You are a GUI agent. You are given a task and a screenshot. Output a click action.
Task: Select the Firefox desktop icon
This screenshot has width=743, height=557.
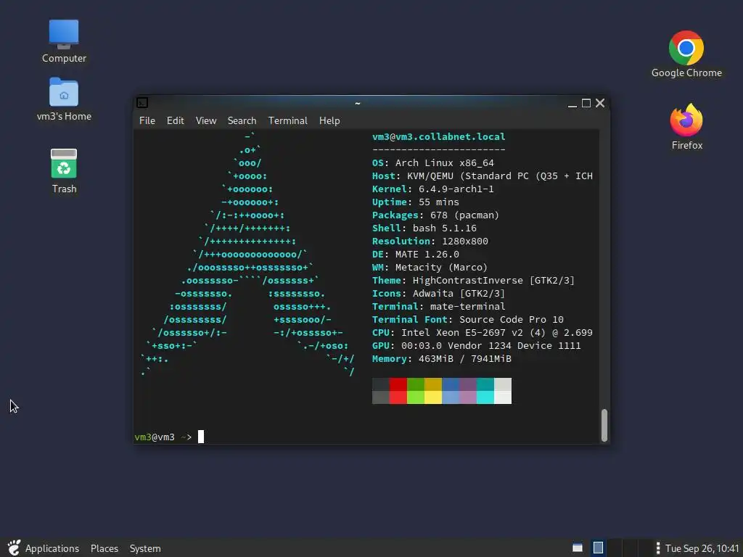tap(686, 126)
